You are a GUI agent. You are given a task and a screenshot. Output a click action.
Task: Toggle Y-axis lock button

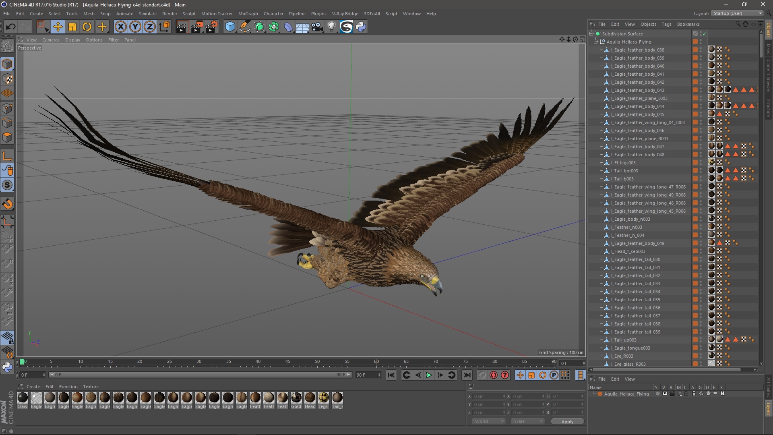click(135, 27)
